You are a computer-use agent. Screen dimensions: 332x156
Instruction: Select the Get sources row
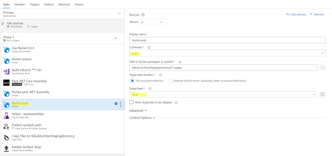tap(63, 25)
